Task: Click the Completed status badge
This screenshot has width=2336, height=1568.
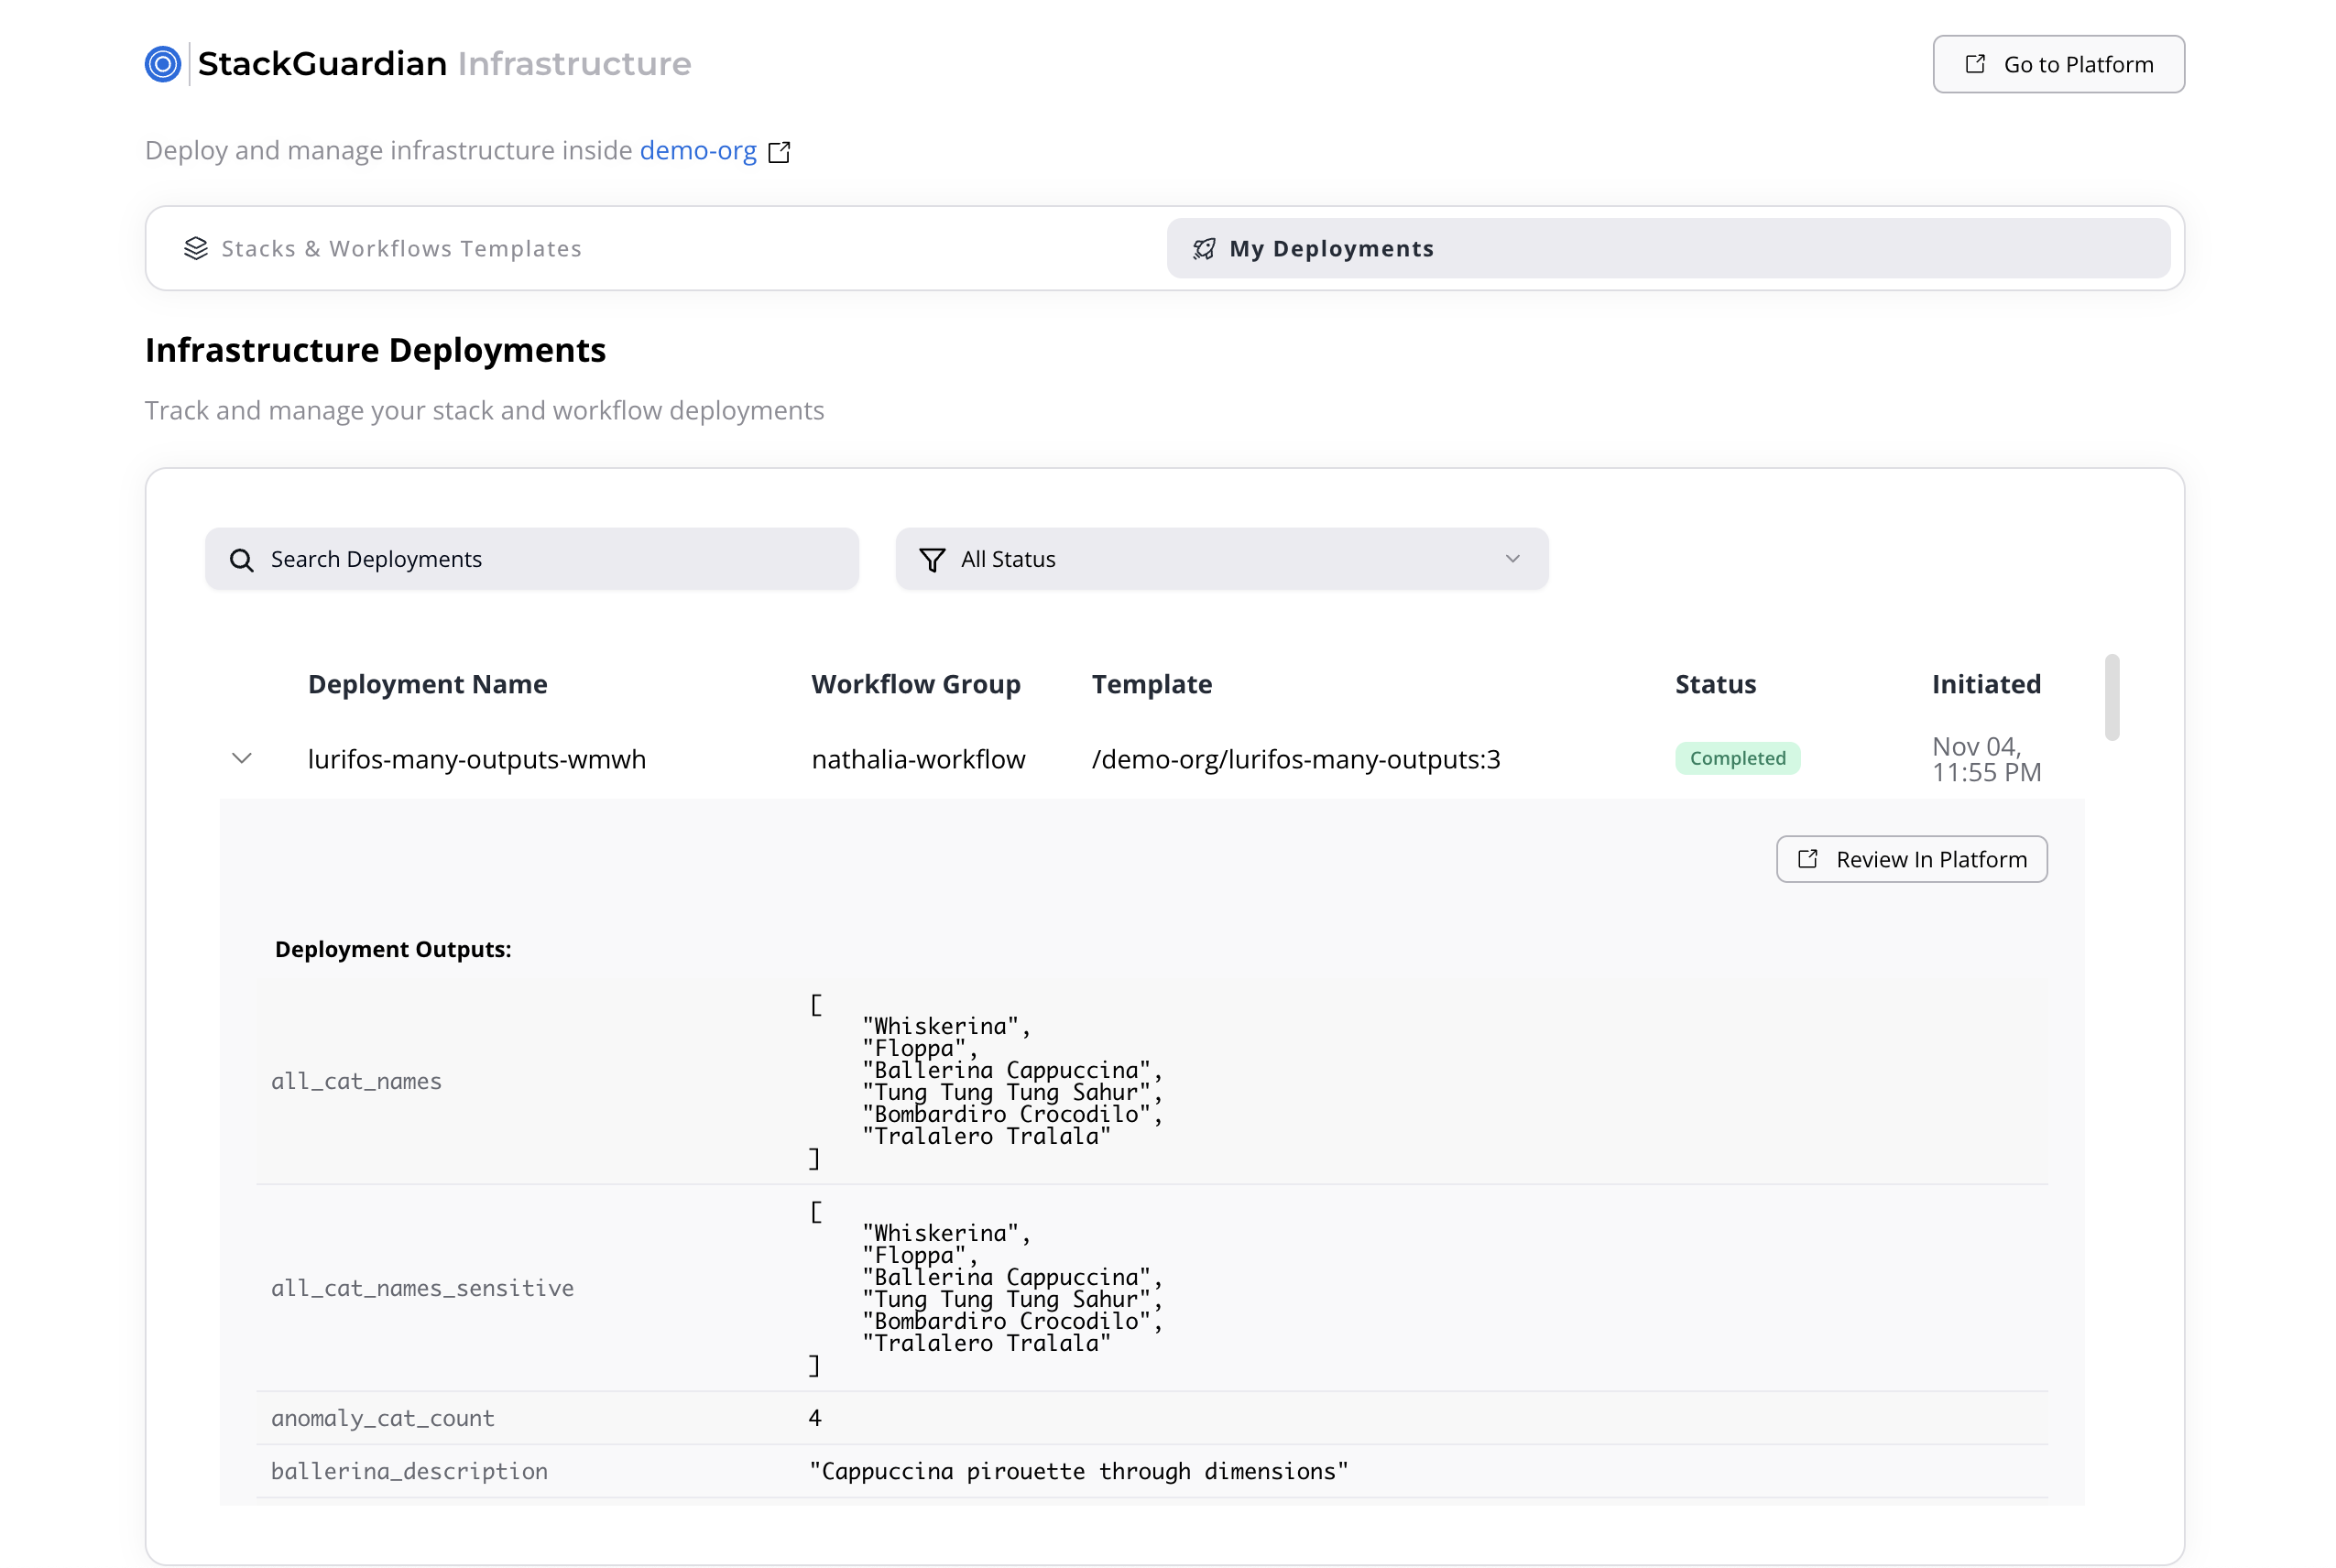Action: 1737,758
